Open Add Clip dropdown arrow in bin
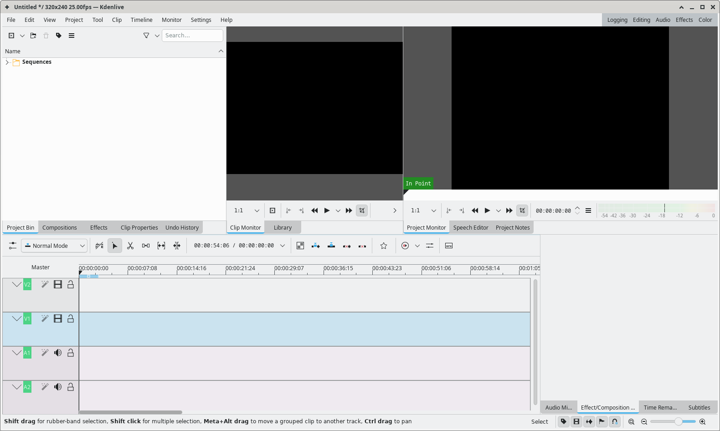Viewport: 720px width, 431px height. pyautogui.click(x=22, y=36)
